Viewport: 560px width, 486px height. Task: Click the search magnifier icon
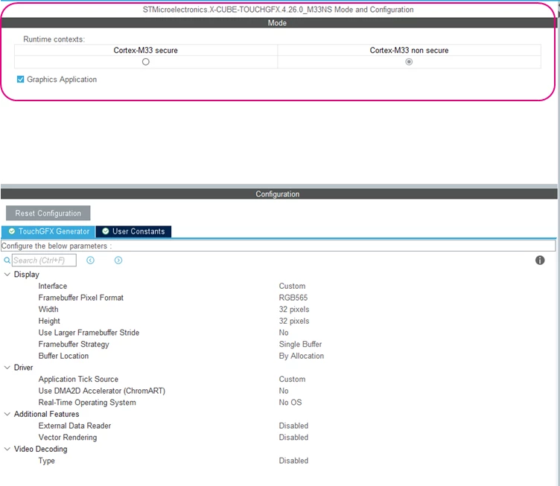[x=7, y=260]
